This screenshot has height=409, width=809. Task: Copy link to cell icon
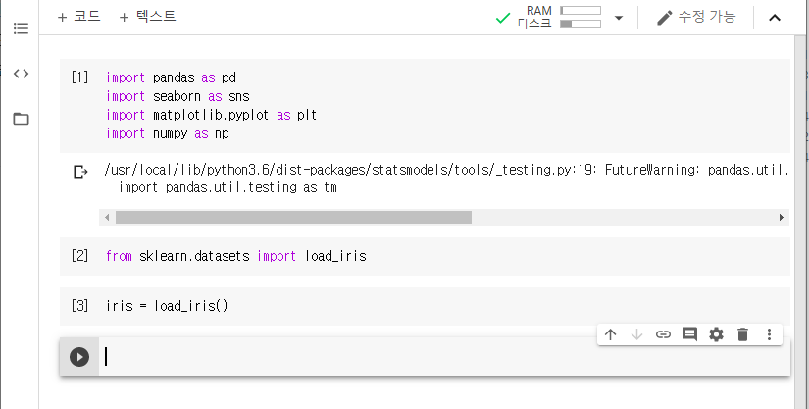tap(663, 334)
